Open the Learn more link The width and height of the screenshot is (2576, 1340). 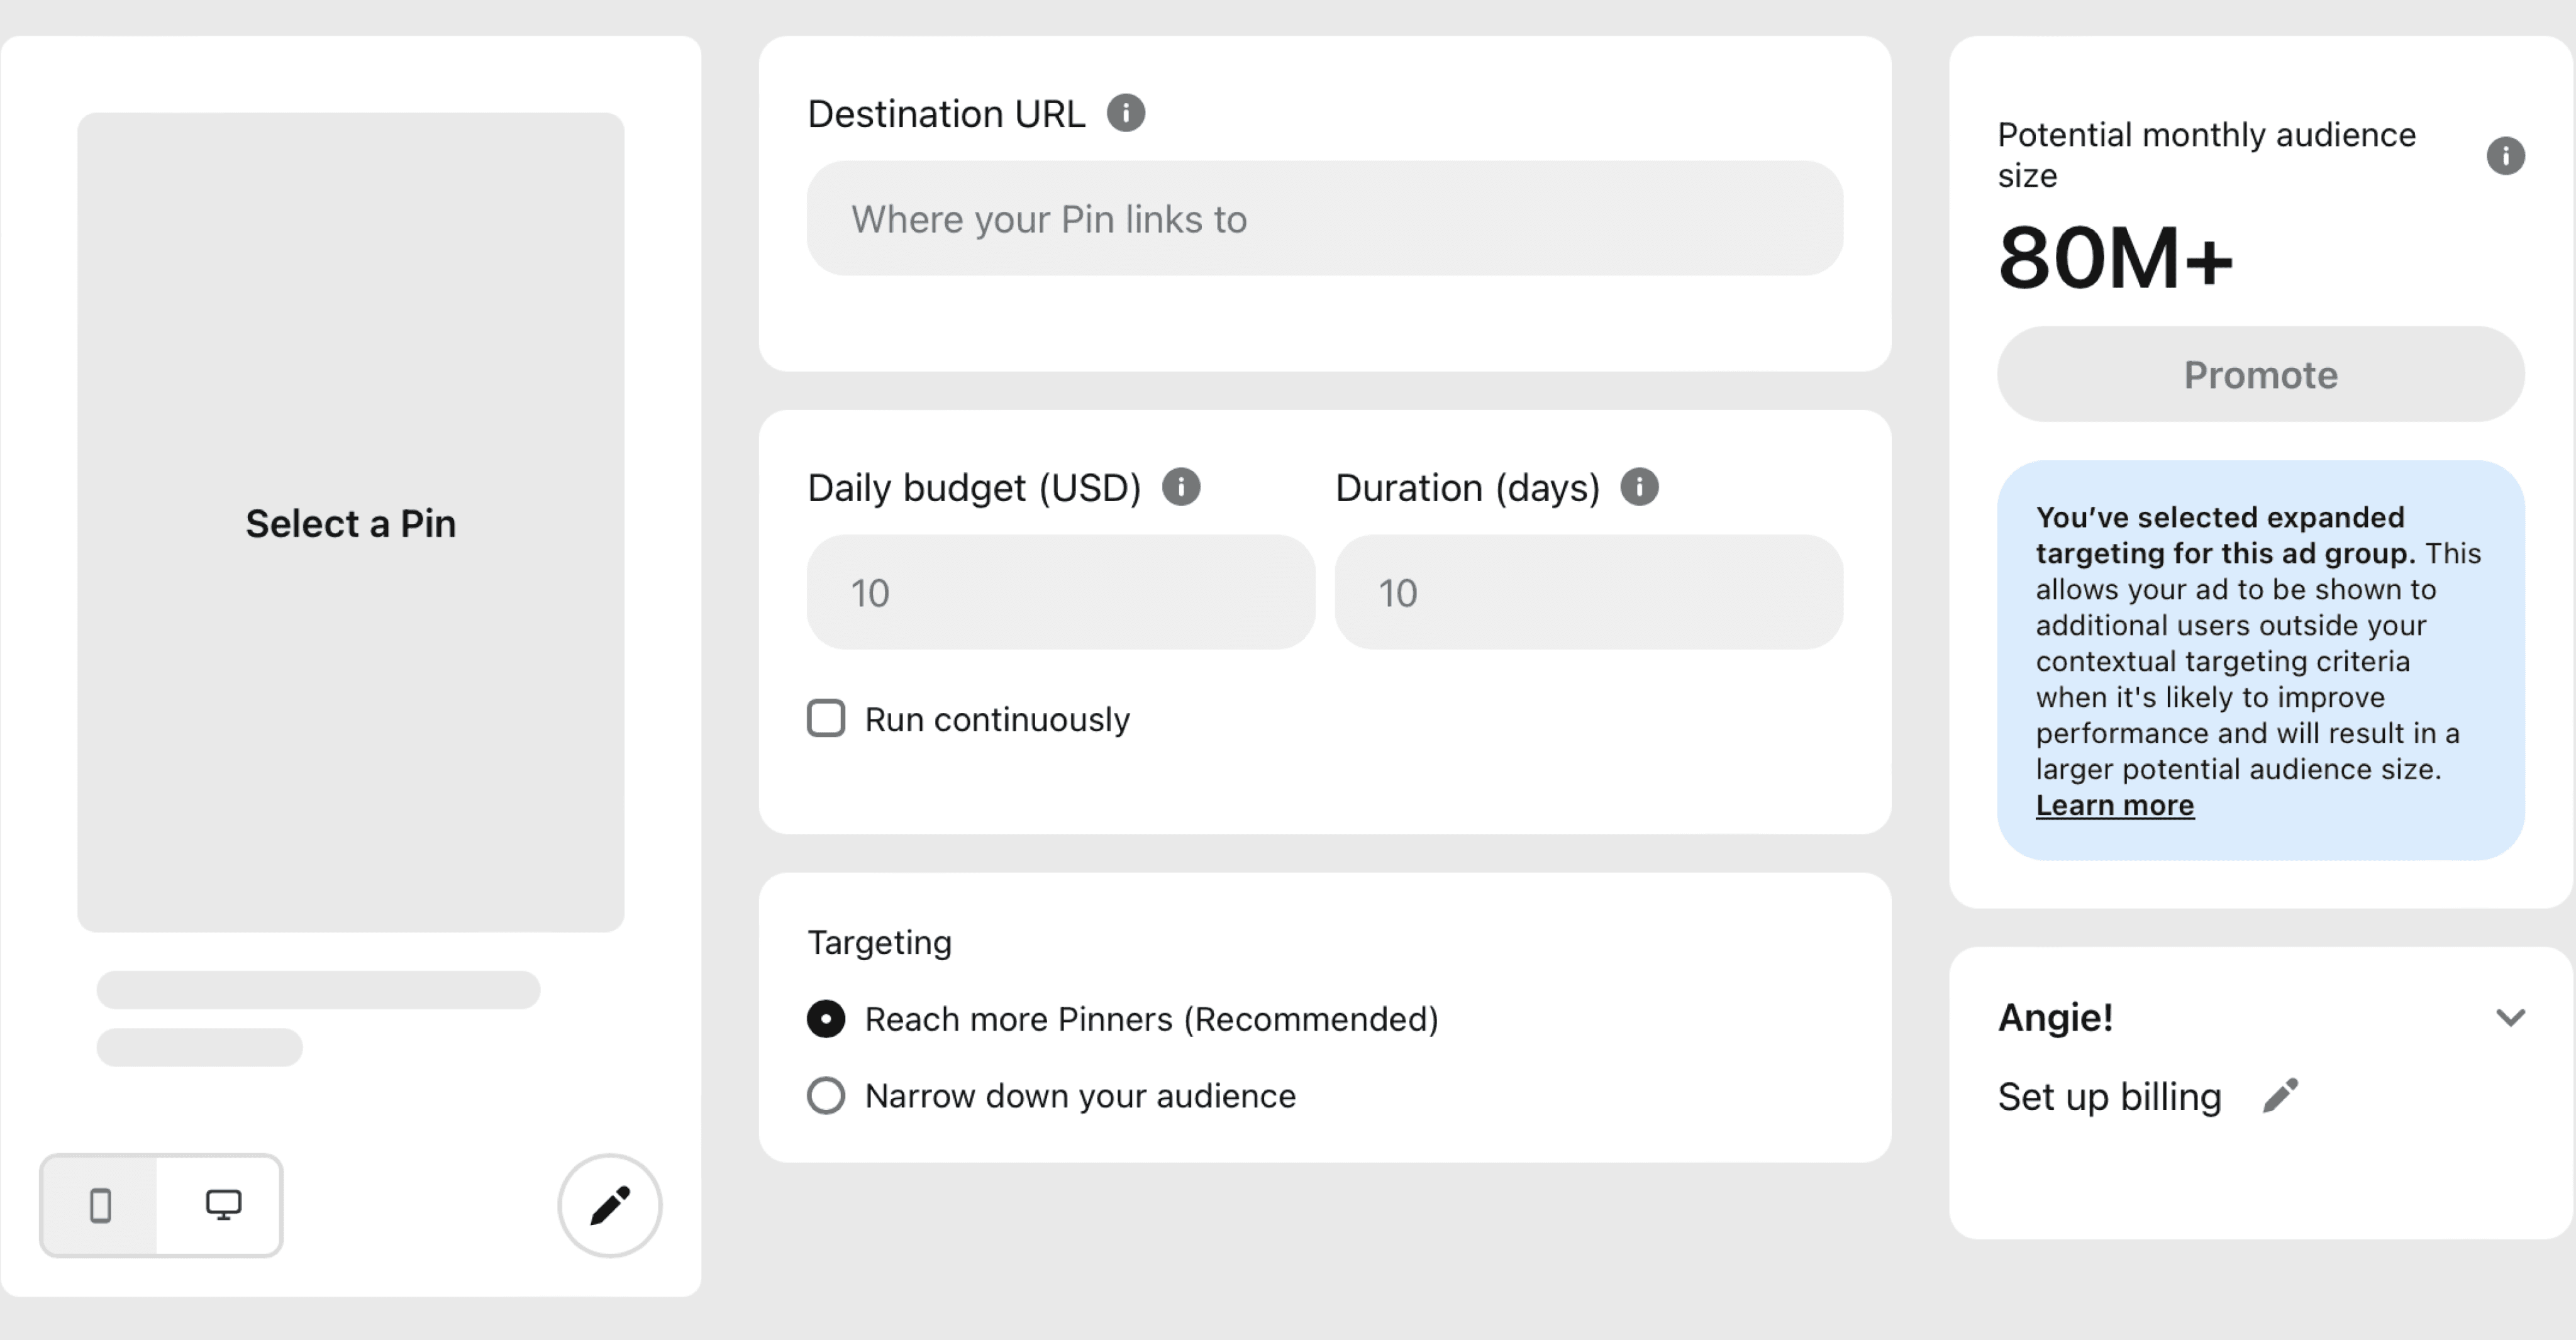tap(2115, 805)
